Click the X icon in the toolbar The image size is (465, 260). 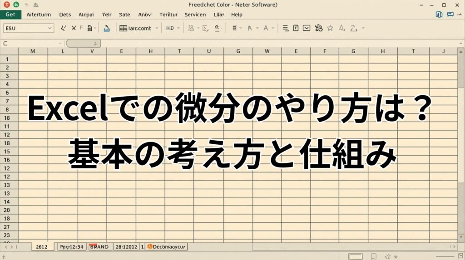pos(74,28)
